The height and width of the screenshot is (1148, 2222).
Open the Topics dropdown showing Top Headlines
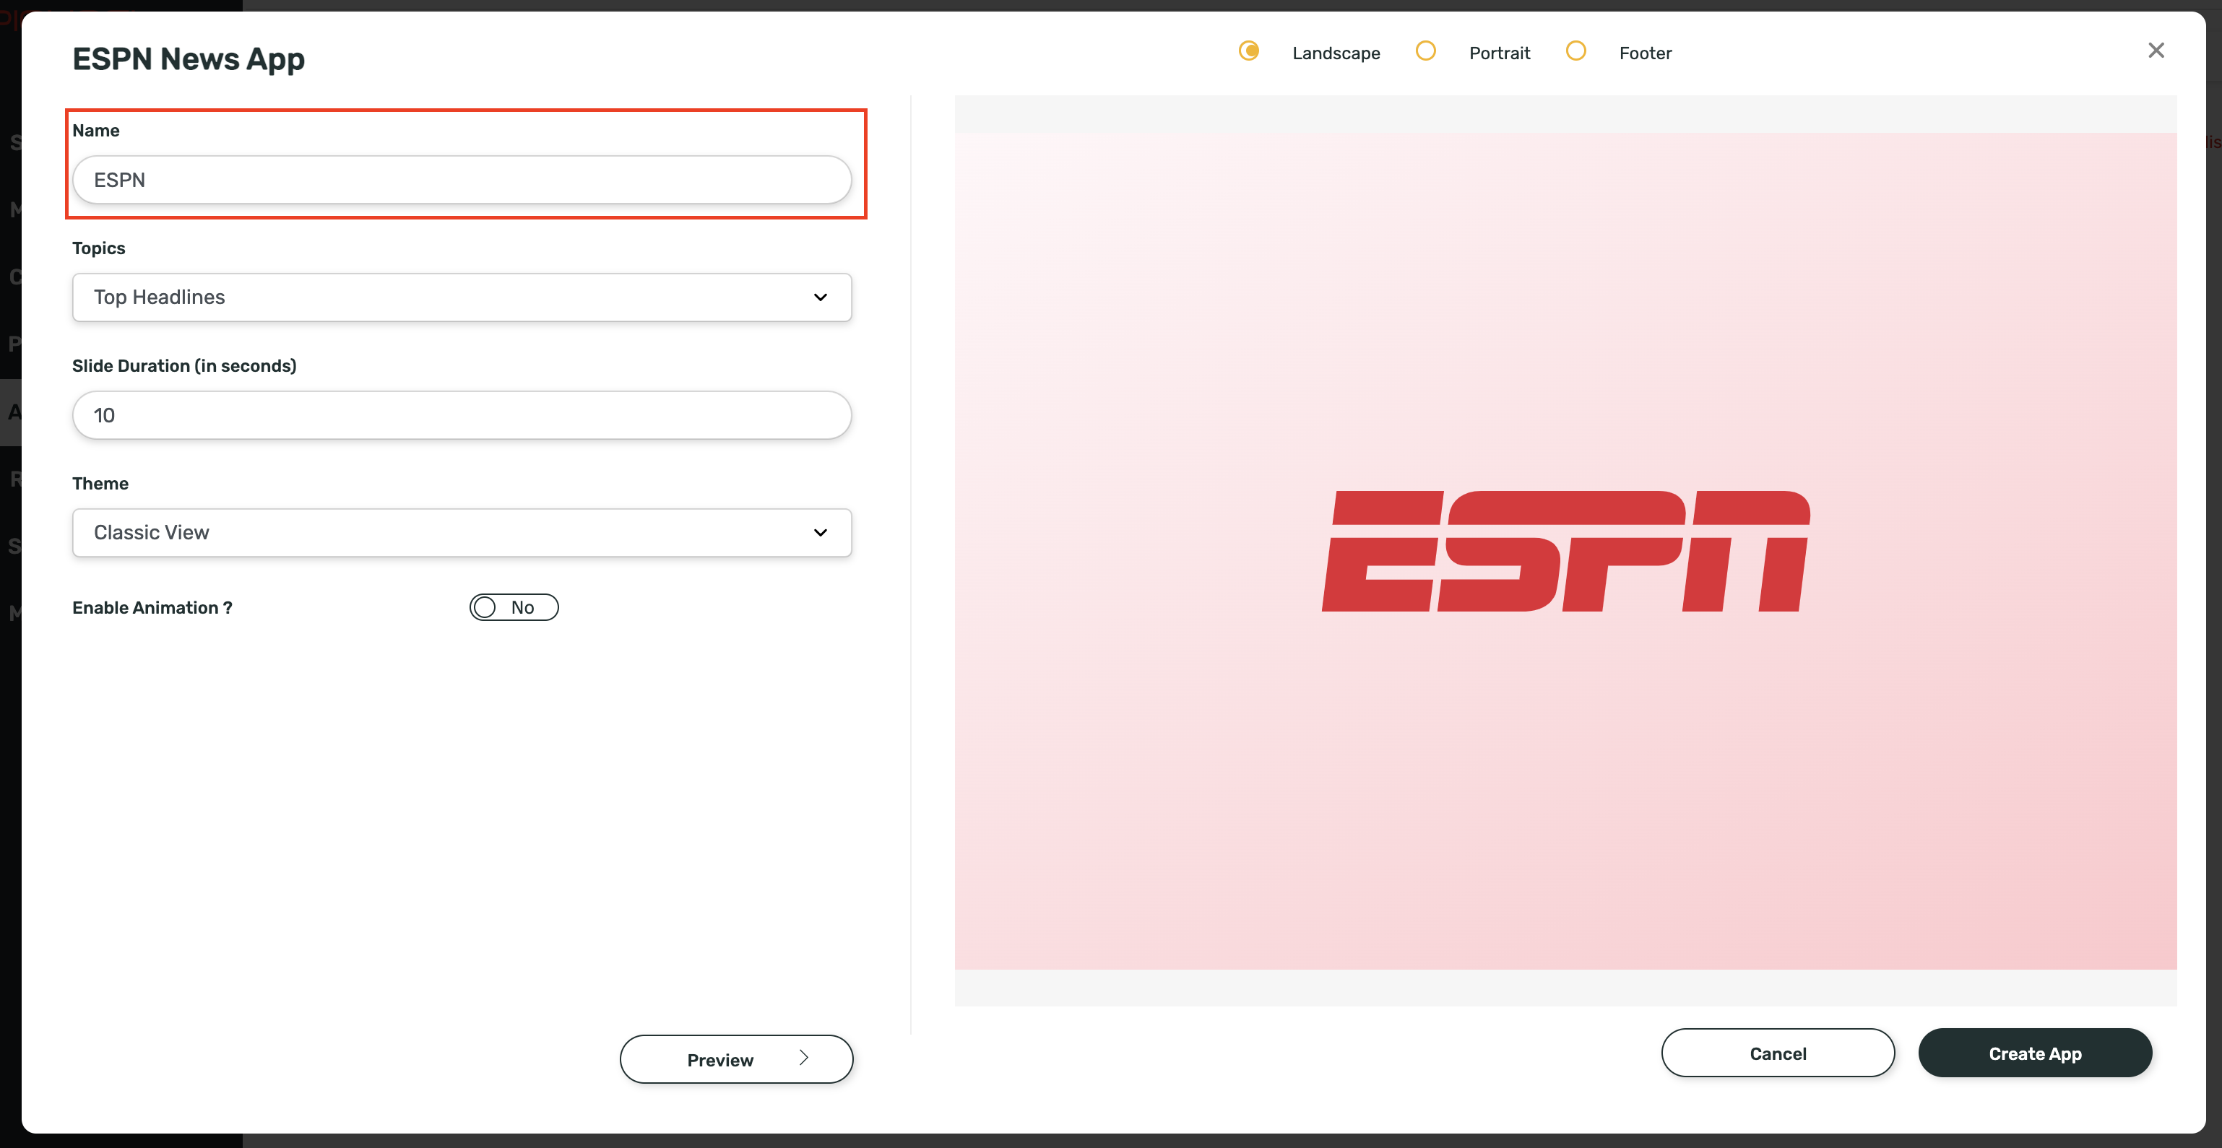point(462,297)
